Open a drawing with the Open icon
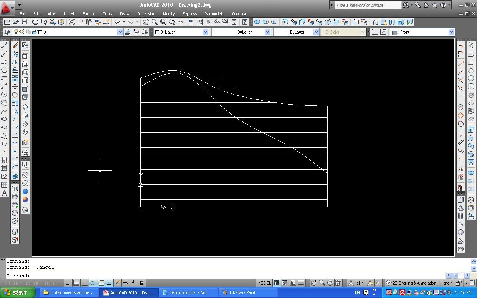The image size is (477, 298). click(x=17, y=22)
